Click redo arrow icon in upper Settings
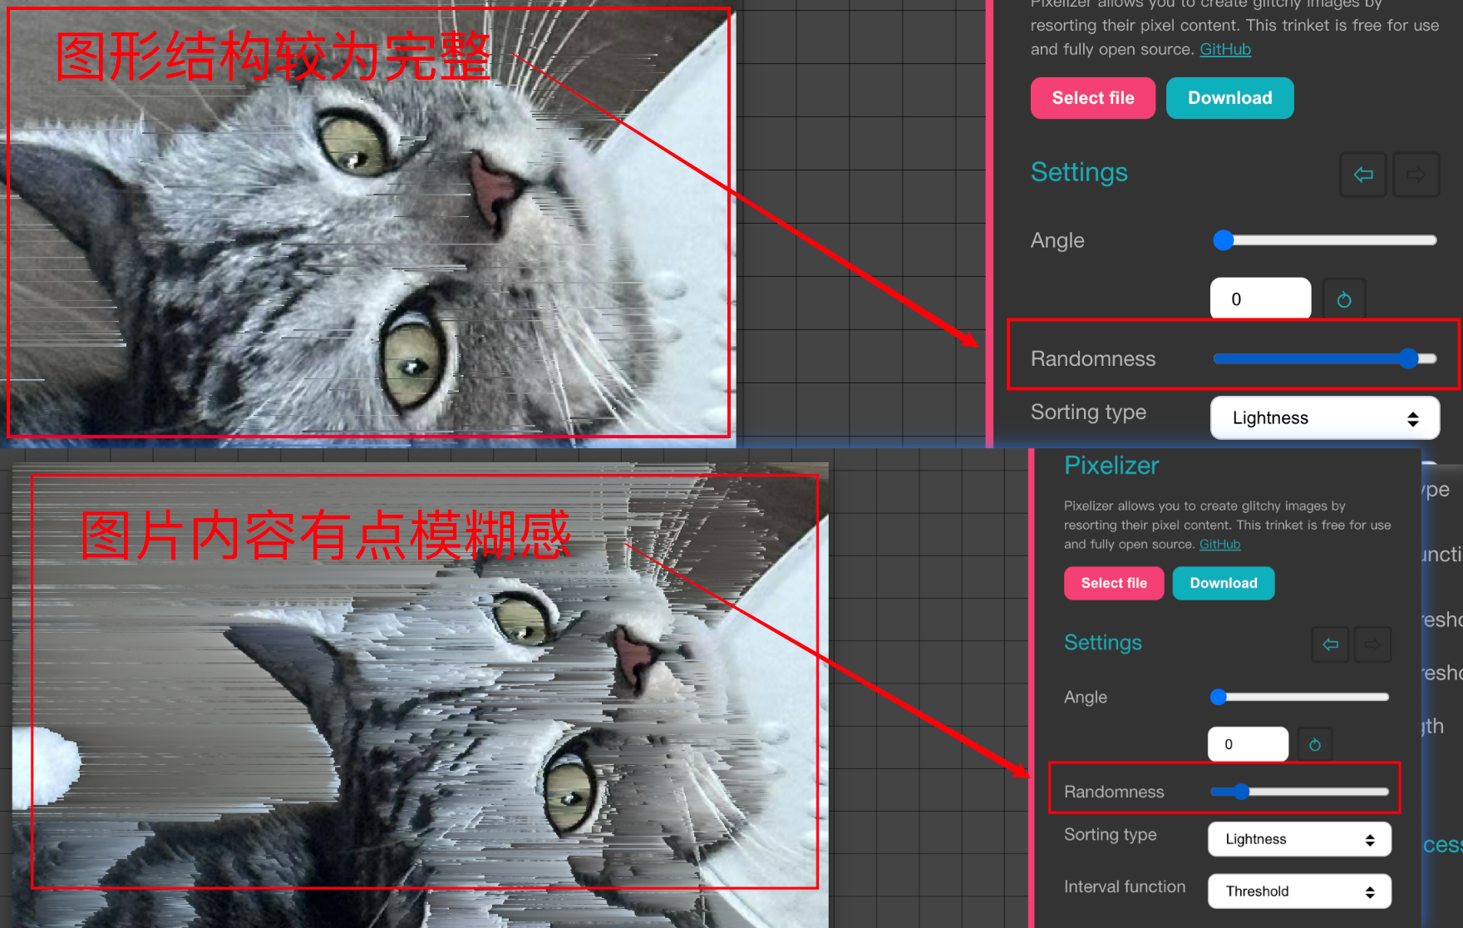The height and width of the screenshot is (928, 1463). [x=1416, y=175]
